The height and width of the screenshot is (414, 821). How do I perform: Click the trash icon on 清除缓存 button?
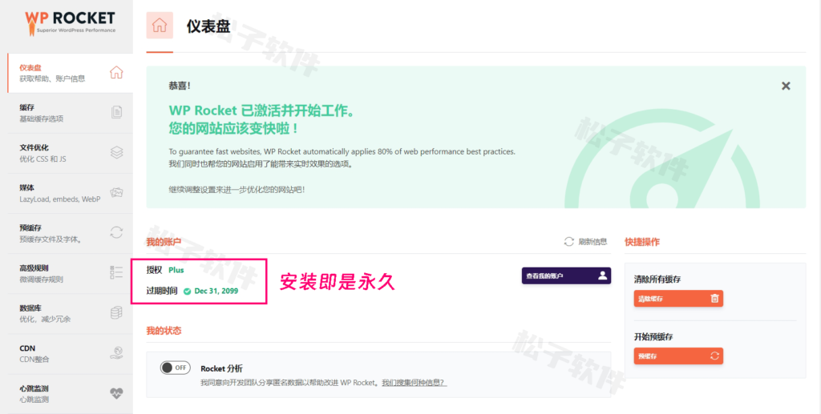tap(714, 299)
